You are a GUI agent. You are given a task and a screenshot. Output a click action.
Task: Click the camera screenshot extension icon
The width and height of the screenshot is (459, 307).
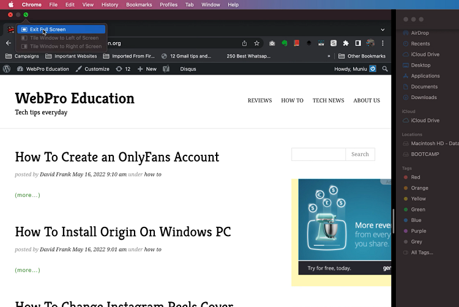coord(272,43)
